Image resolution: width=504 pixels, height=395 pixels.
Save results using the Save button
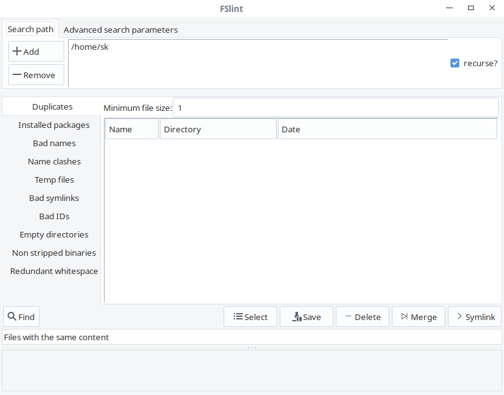click(306, 317)
